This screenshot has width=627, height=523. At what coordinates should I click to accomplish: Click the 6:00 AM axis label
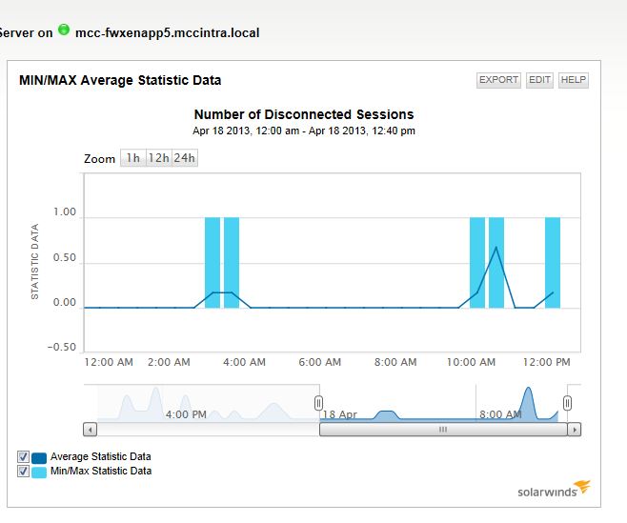(320, 362)
